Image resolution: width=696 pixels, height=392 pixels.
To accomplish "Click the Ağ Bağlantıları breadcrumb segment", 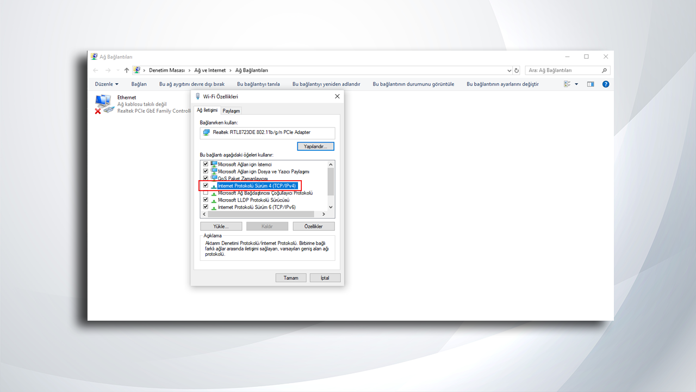I will (x=252, y=70).
